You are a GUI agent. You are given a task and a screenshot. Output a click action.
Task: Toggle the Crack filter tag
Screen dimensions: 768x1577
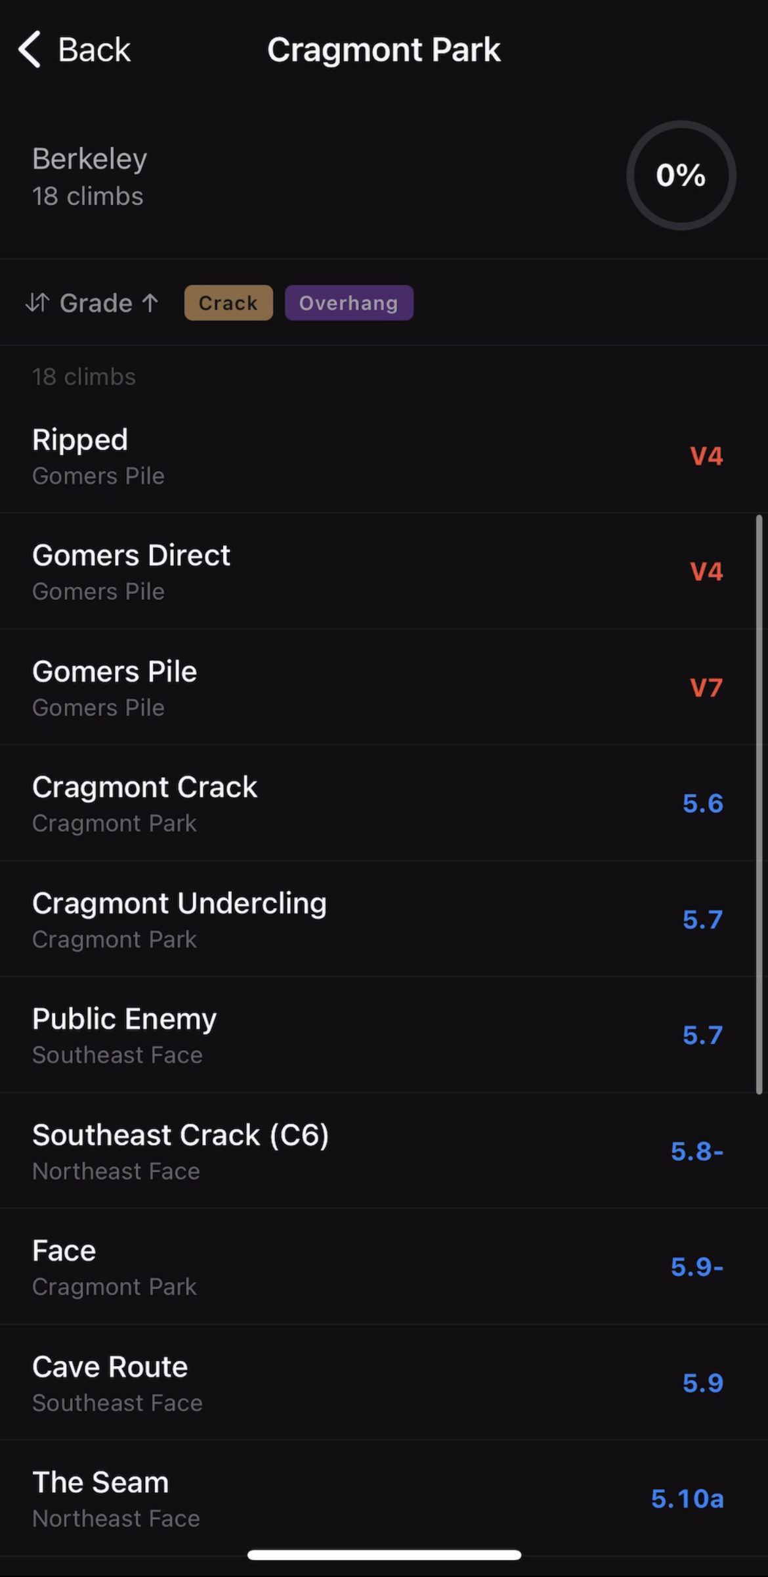pyautogui.click(x=228, y=303)
